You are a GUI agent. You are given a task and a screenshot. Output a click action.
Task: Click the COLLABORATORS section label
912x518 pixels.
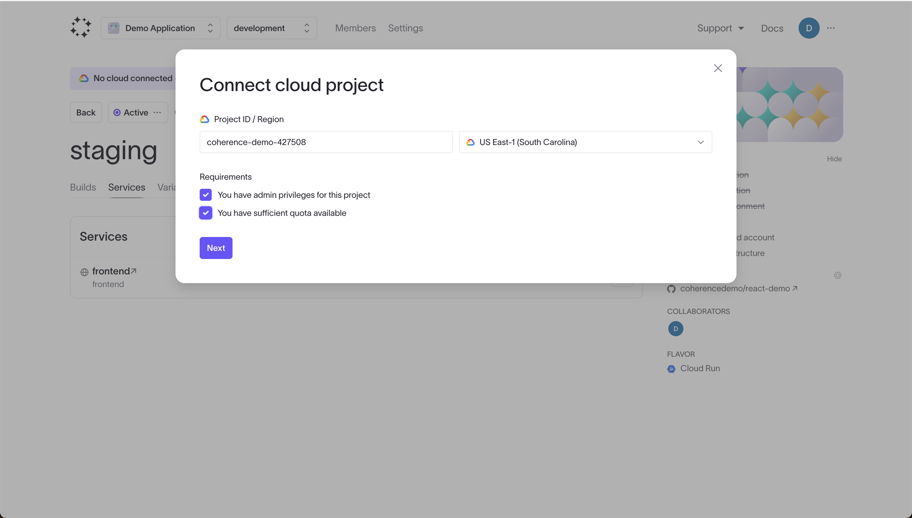[698, 311]
